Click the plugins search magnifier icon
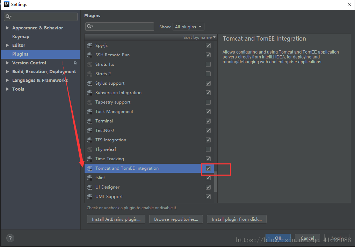This screenshot has width=355, height=247. tap(90, 27)
